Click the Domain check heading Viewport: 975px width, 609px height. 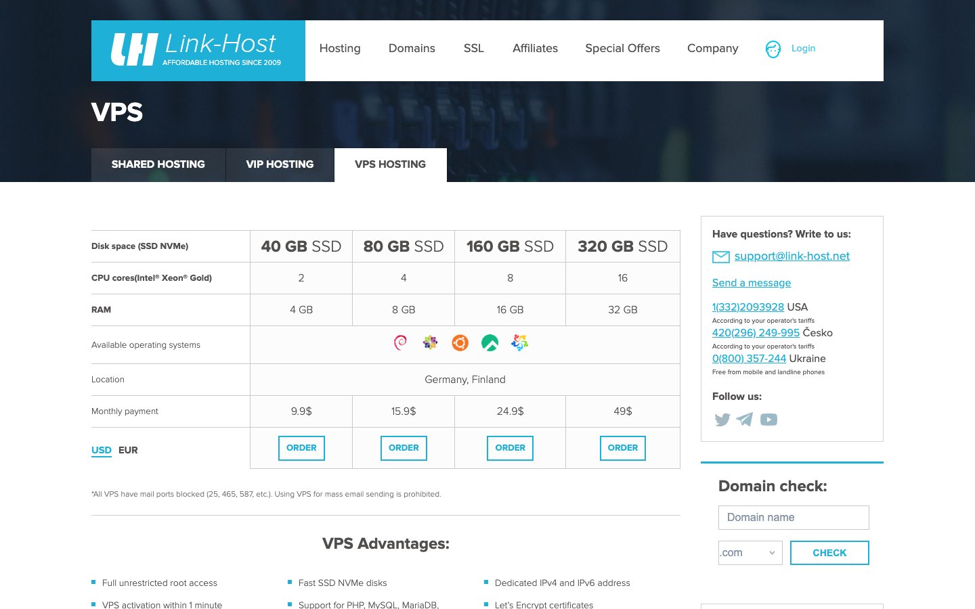773,487
